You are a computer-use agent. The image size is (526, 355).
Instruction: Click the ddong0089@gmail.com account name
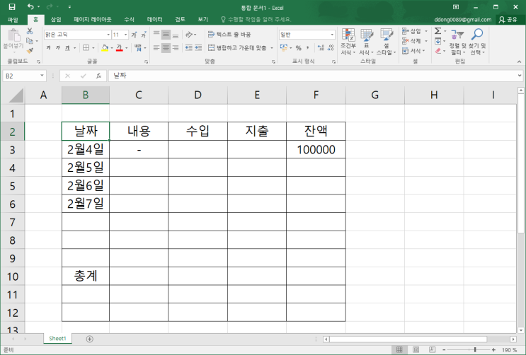(x=462, y=20)
